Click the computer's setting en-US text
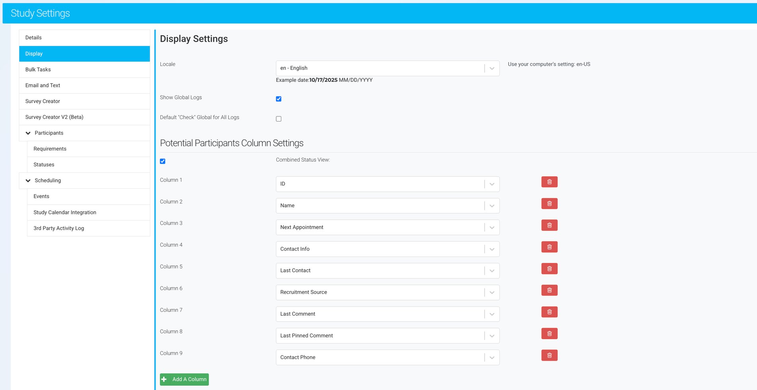This screenshot has height=390, width=757. tap(549, 64)
